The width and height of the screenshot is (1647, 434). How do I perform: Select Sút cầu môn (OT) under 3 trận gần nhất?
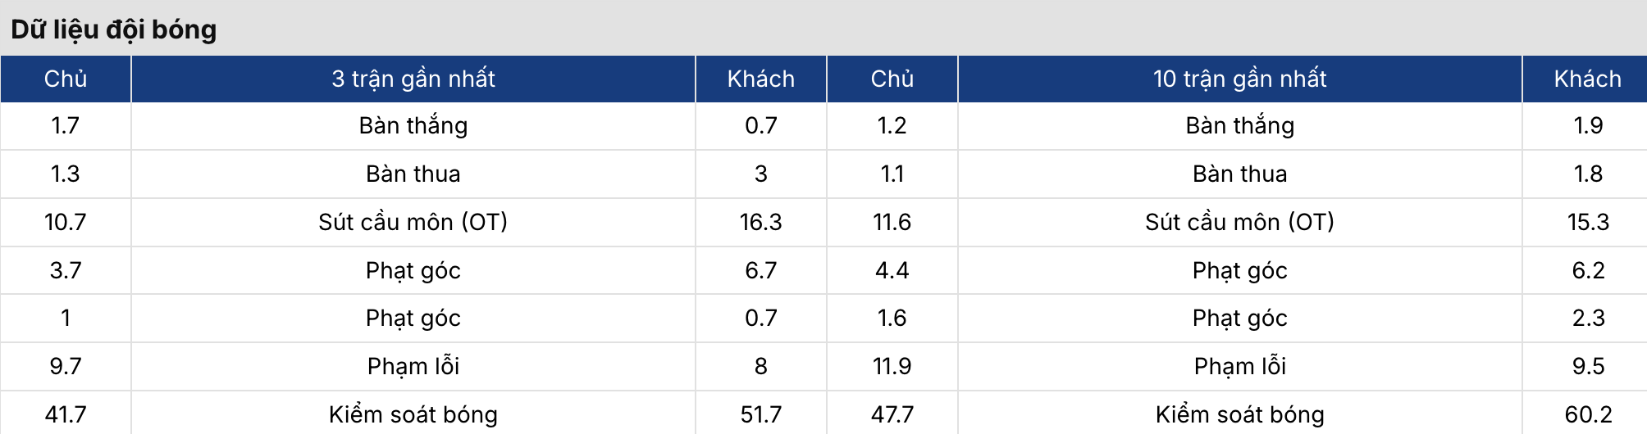point(413,222)
